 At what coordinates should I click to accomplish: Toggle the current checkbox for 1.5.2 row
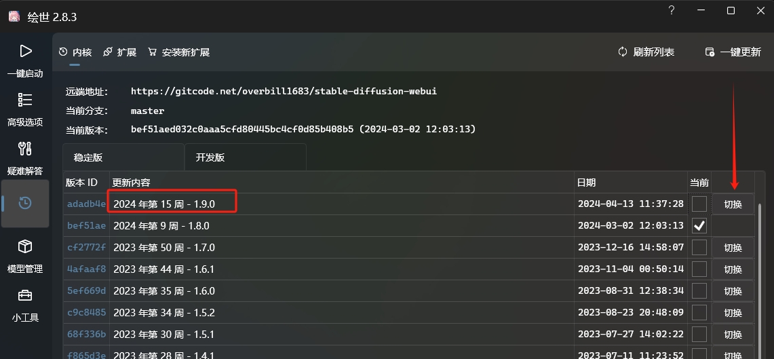[699, 313]
